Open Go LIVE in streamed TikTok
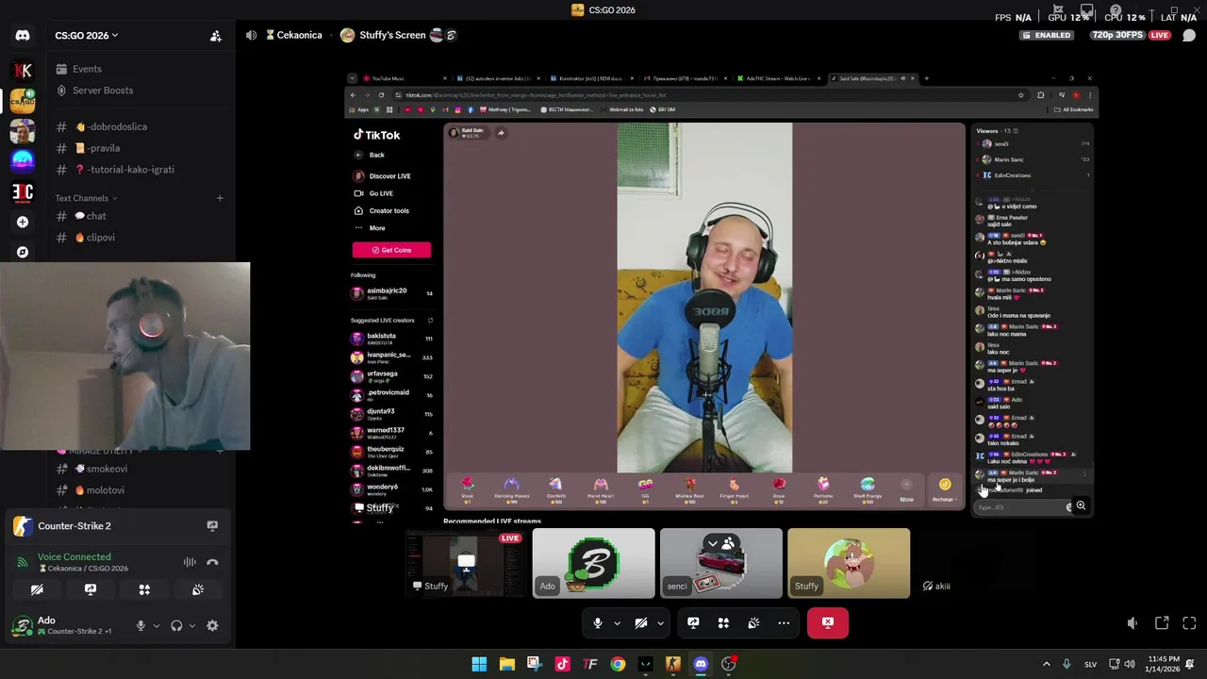 [x=374, y=193]
